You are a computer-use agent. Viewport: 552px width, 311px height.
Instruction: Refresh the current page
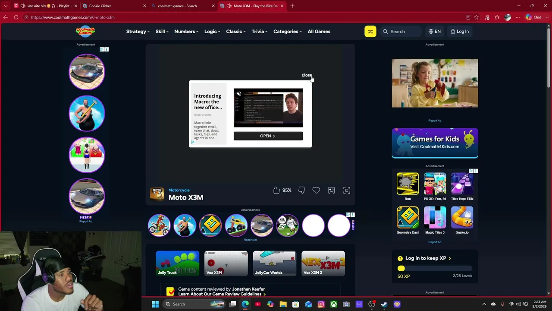coord(16,17)
